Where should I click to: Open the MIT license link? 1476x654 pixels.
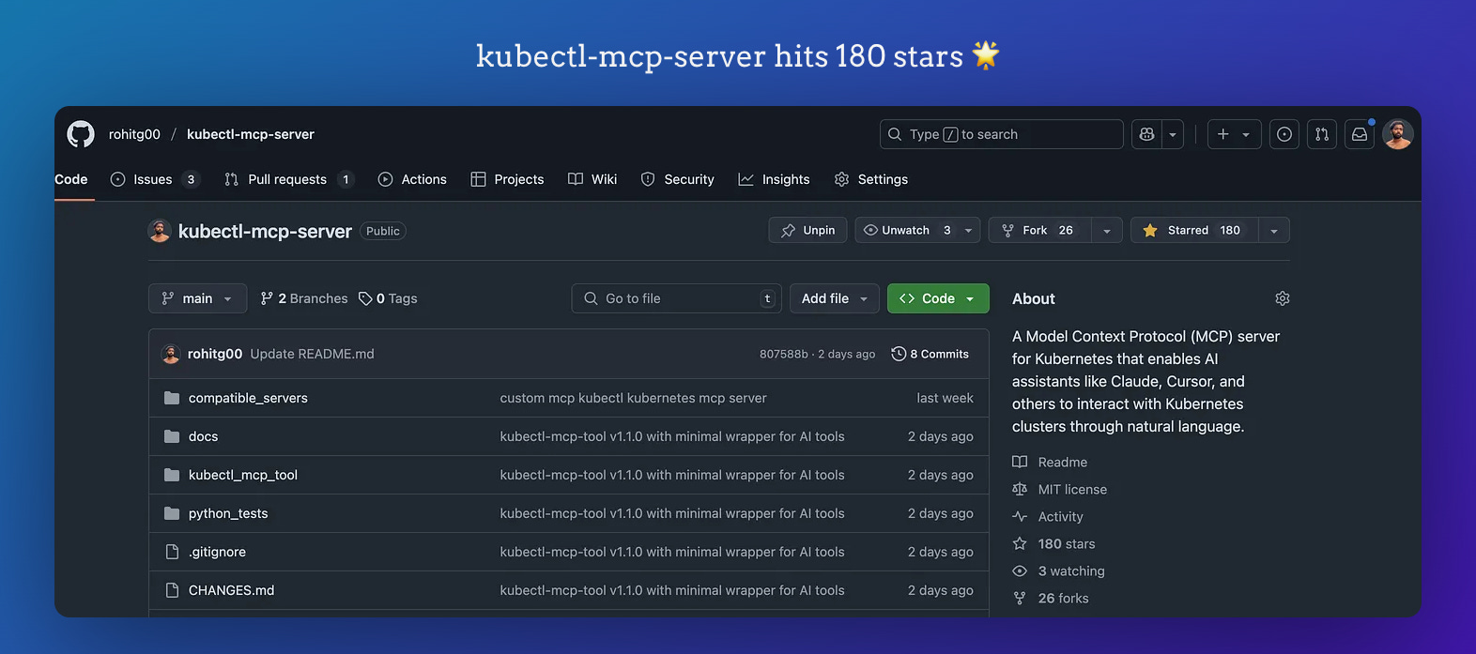1060,489
